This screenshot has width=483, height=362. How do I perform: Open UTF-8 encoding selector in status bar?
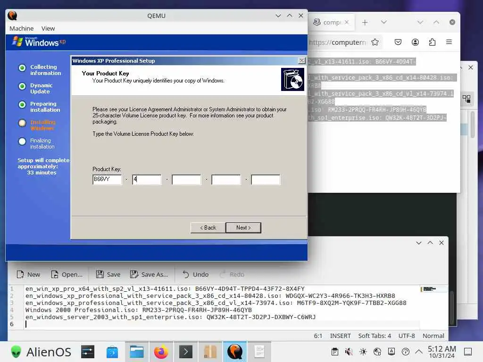[x=407, y=336]
